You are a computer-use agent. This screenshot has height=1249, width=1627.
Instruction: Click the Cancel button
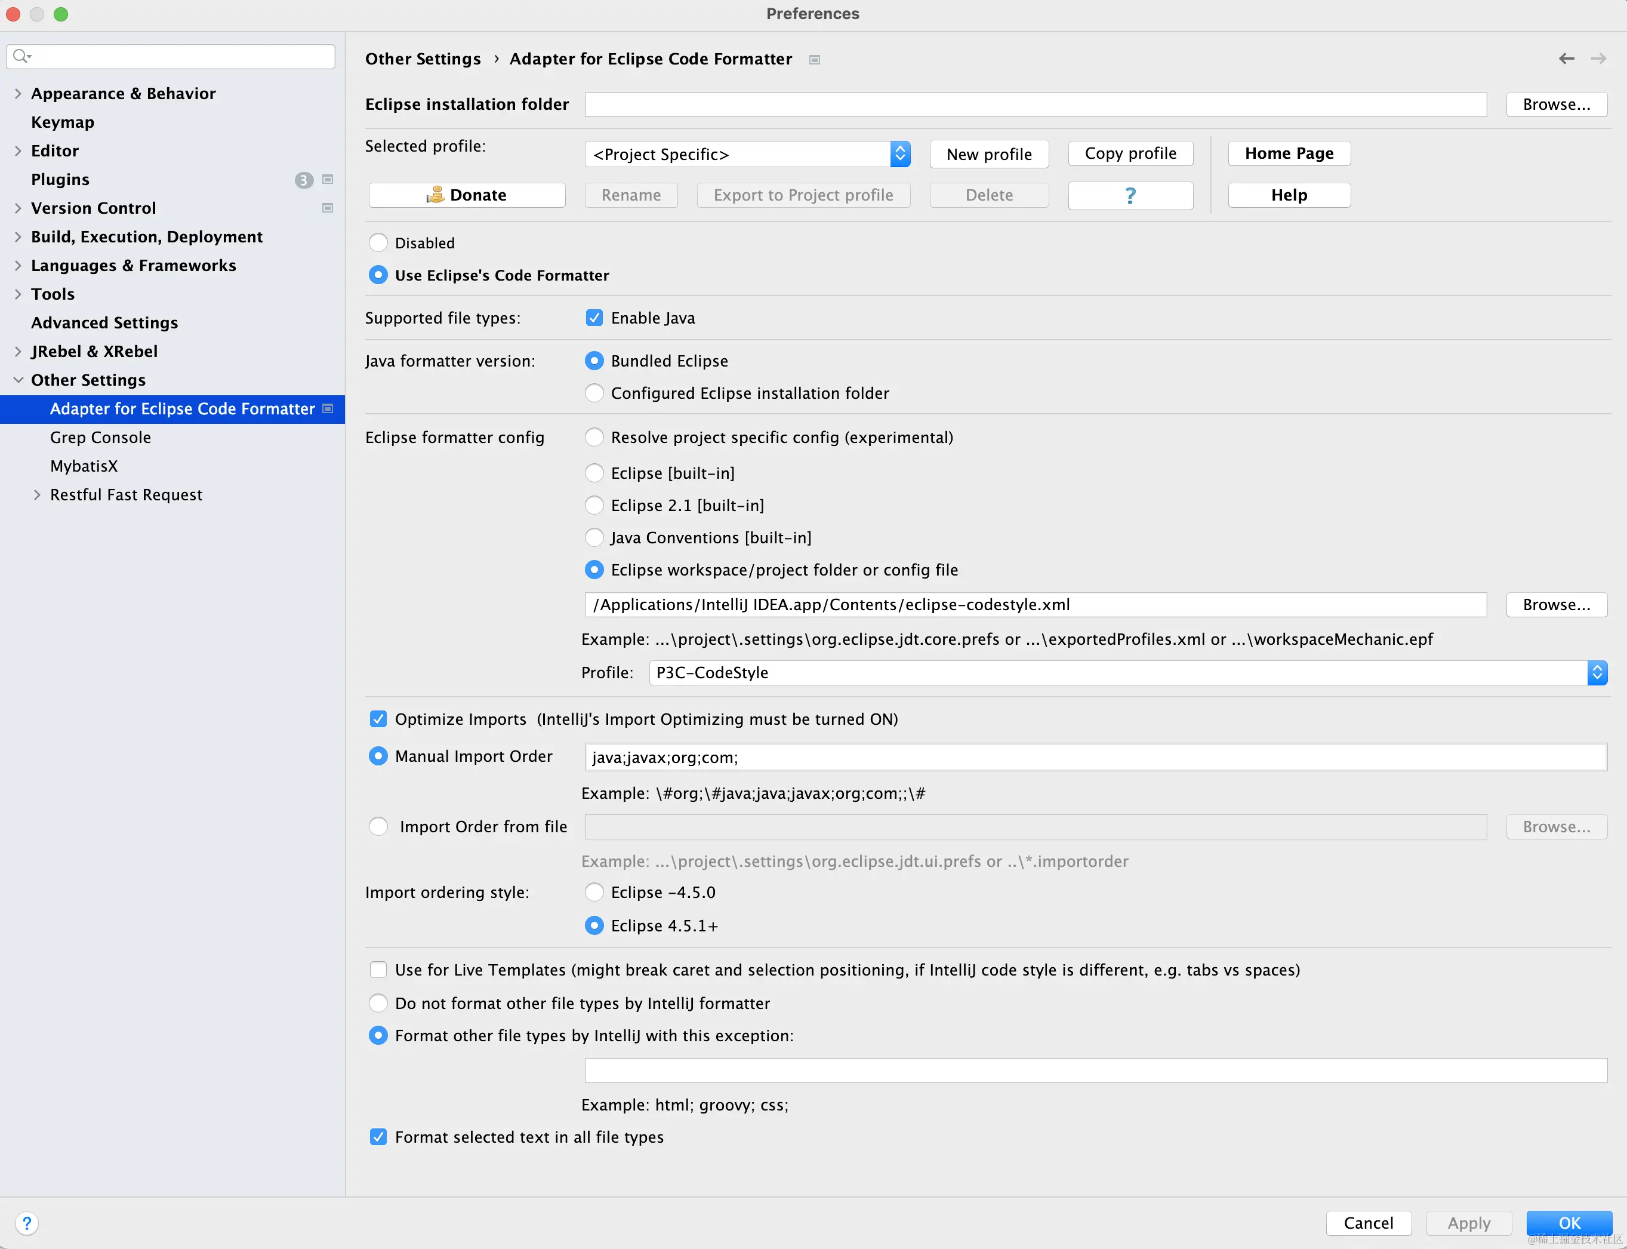point(1369,1223)
